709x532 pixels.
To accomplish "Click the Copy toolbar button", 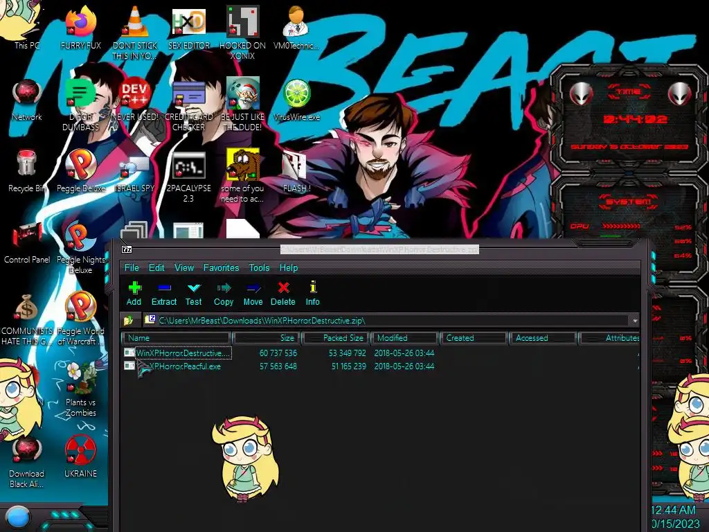I will coord(224,294).
